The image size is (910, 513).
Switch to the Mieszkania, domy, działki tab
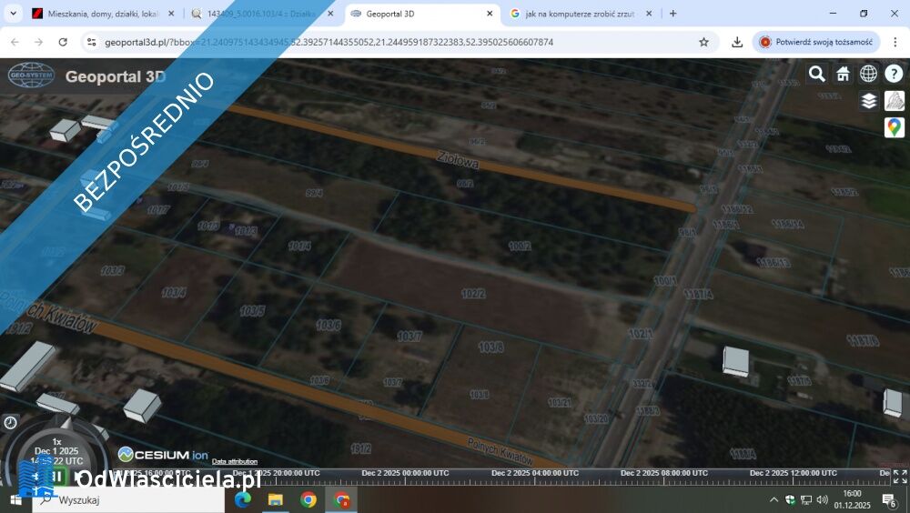96,14
